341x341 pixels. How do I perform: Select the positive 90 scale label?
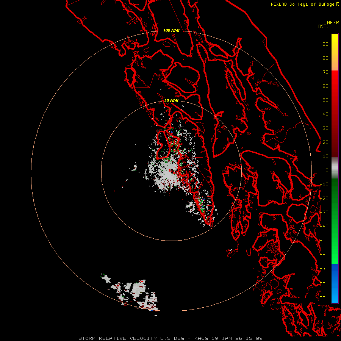[325, 44]
